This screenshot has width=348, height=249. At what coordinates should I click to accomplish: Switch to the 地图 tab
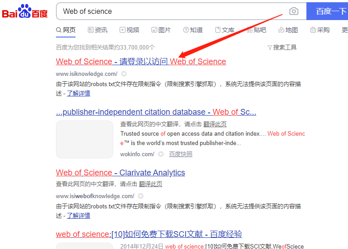288,30
